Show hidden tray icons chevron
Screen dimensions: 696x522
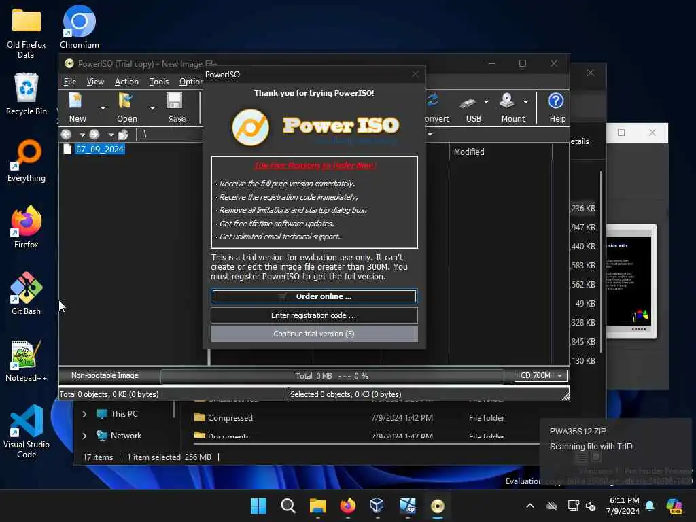tap(530, 506)
